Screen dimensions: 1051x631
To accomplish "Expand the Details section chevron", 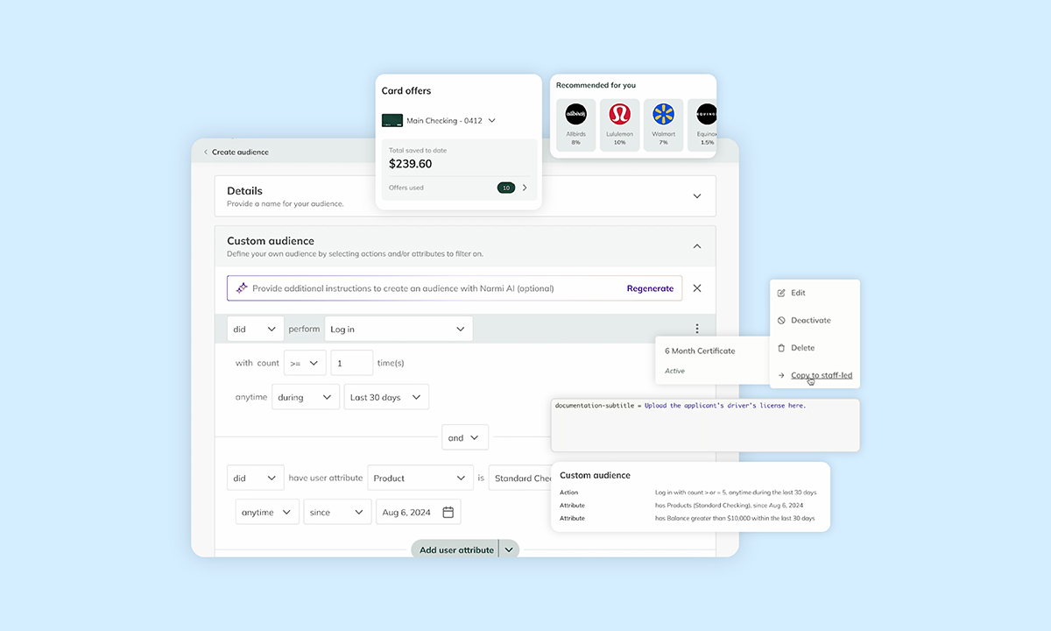I will pos(697,196).
